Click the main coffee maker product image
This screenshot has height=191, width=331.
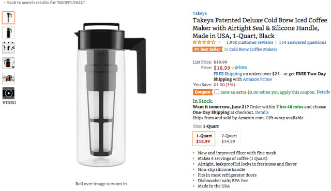110,95
